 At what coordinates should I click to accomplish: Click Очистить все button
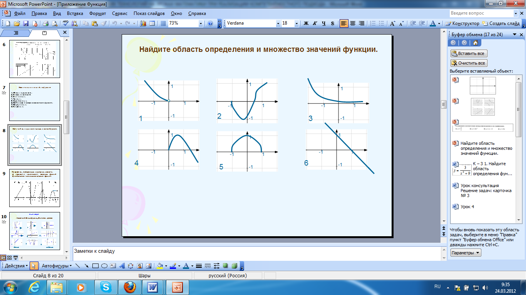pyautogui.click(x=469, y=63)
